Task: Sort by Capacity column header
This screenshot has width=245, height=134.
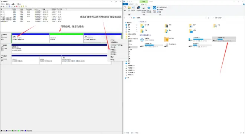Action: (46, 9)
